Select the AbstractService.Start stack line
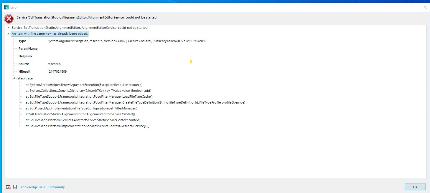 83,120
